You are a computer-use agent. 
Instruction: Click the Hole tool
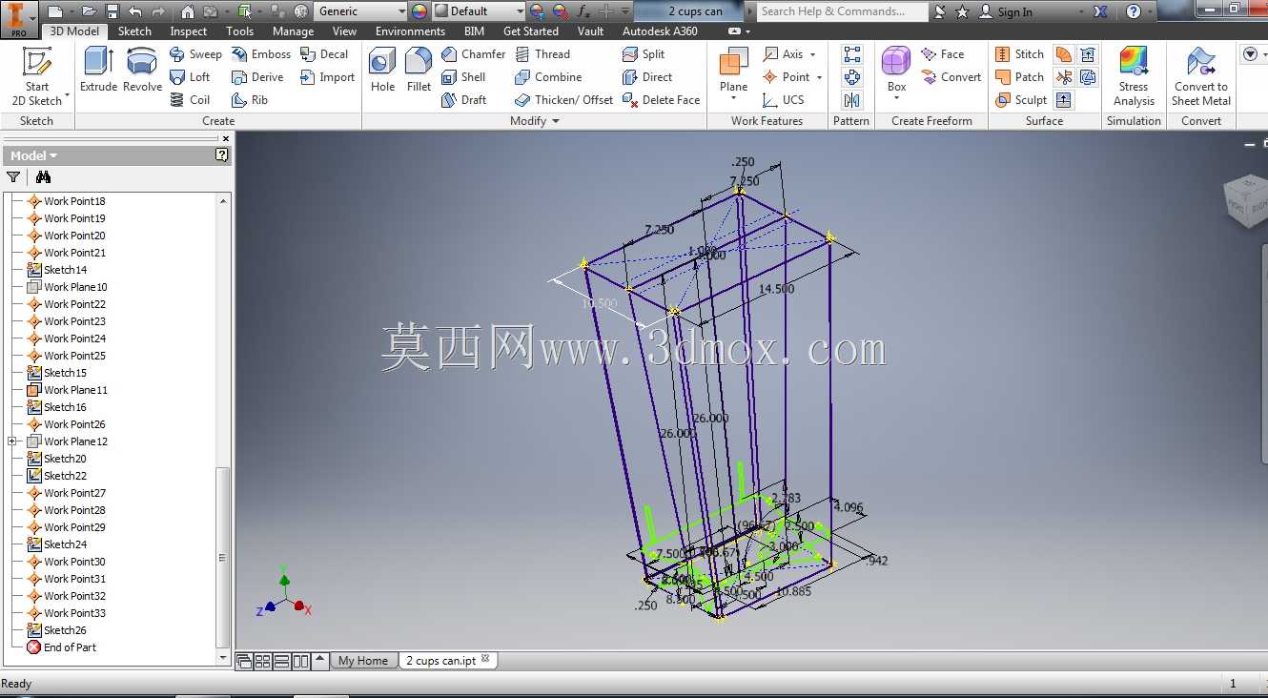(382, 71)
